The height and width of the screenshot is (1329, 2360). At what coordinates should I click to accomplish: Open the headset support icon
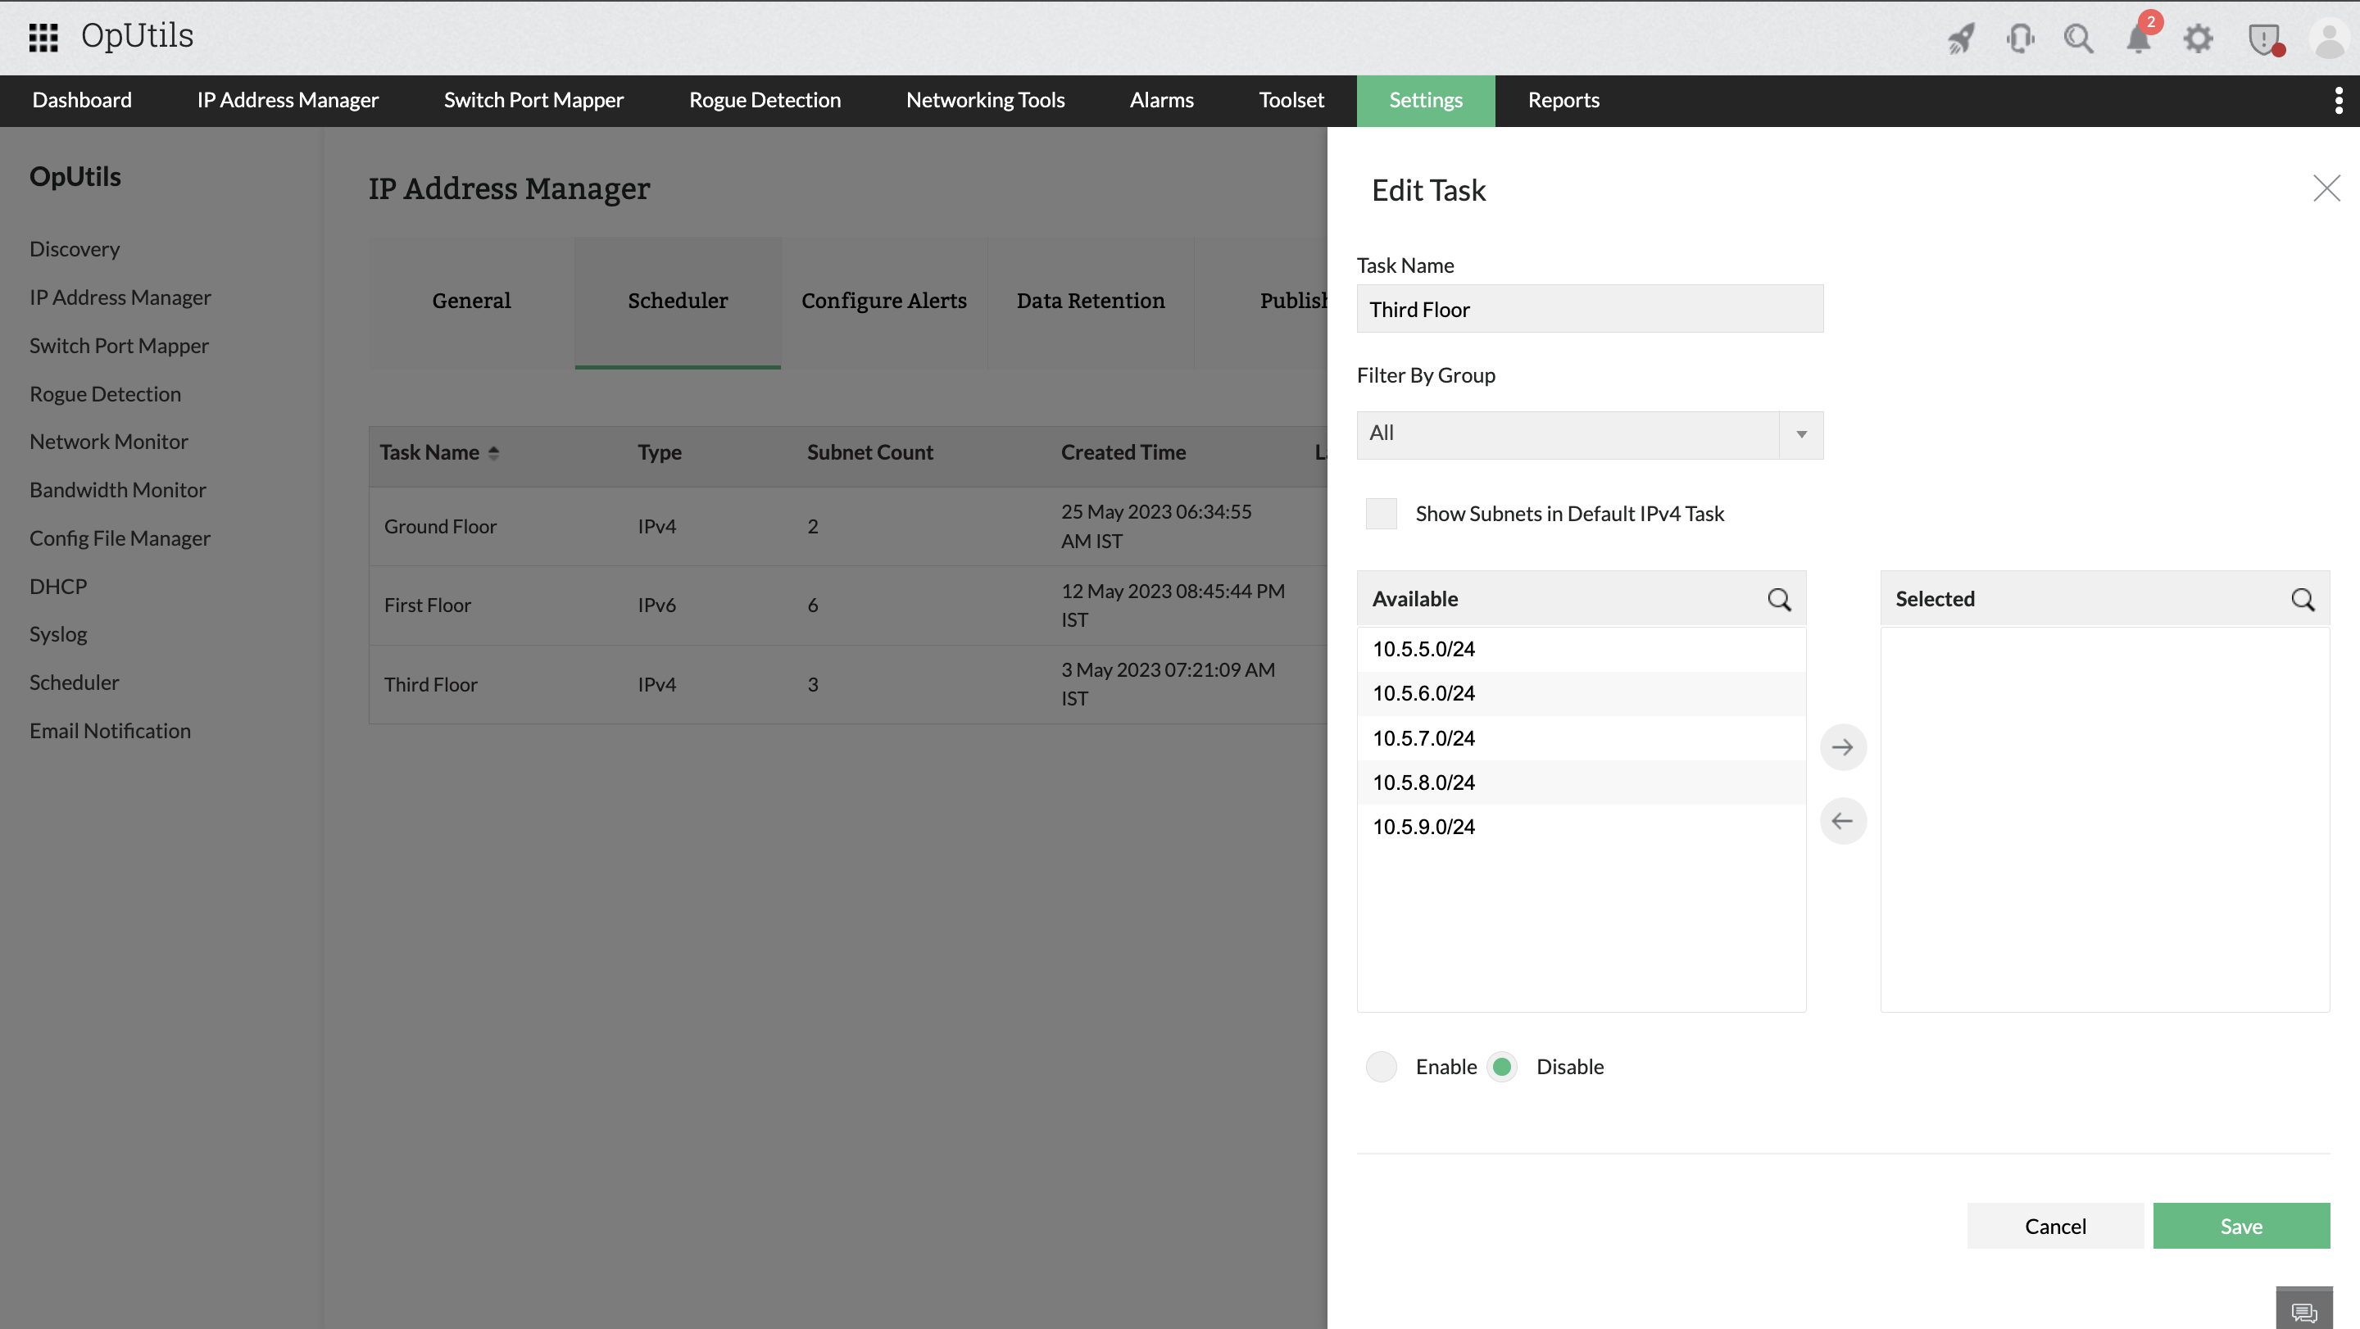click(x=2019, y=39)
